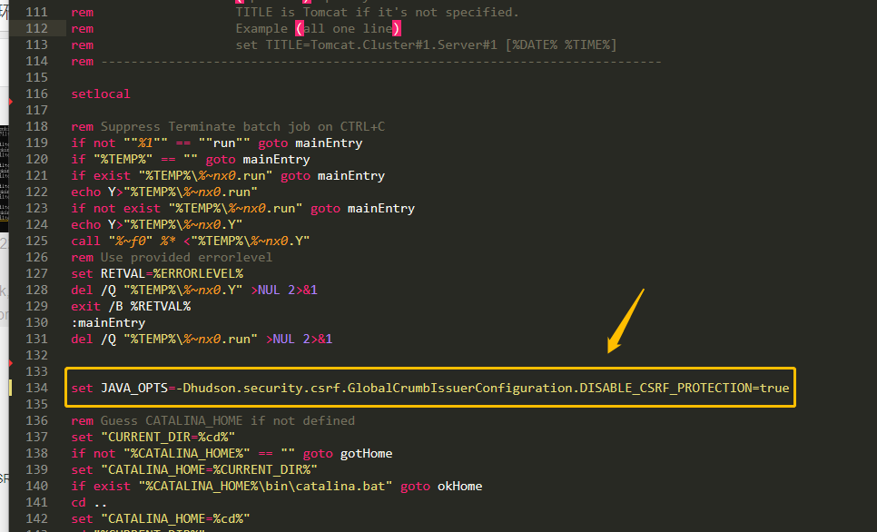Click line number 142 in the gutter
The height and width of the screenshot is (532, 877).
point(37,518)
